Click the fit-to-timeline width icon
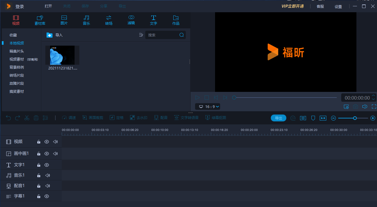Image resolution: width=377 pixels, height=207 pixels. pos(323,118)
